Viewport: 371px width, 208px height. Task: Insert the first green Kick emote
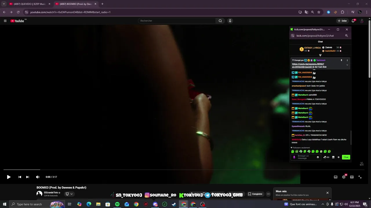click(293, 151)
